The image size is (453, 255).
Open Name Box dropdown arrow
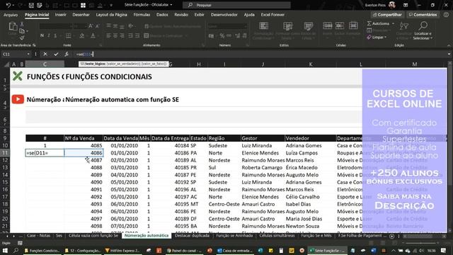tap(28, 54)
